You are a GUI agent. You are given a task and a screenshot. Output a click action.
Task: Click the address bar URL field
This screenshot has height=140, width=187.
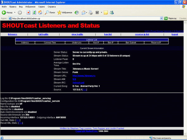click(86, 18)
